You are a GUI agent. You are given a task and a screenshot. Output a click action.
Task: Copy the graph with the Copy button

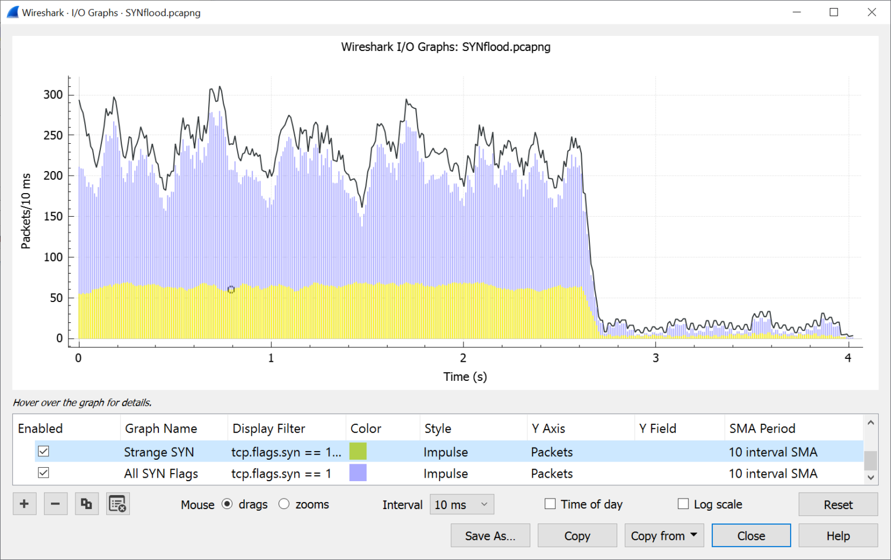coord(577,535)
